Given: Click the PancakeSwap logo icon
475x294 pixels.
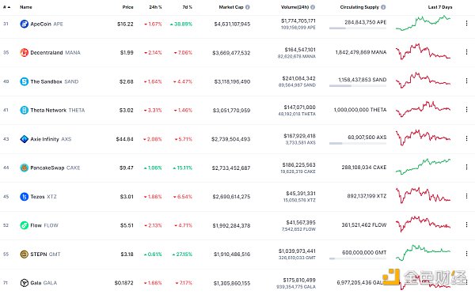Looking at the screenshot, I should click(x=24, y=168).
